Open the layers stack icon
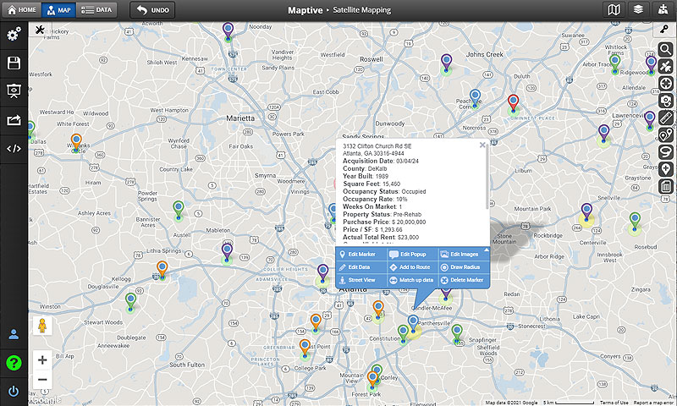The height and width of the screenshot is (406, 677). 638,9
